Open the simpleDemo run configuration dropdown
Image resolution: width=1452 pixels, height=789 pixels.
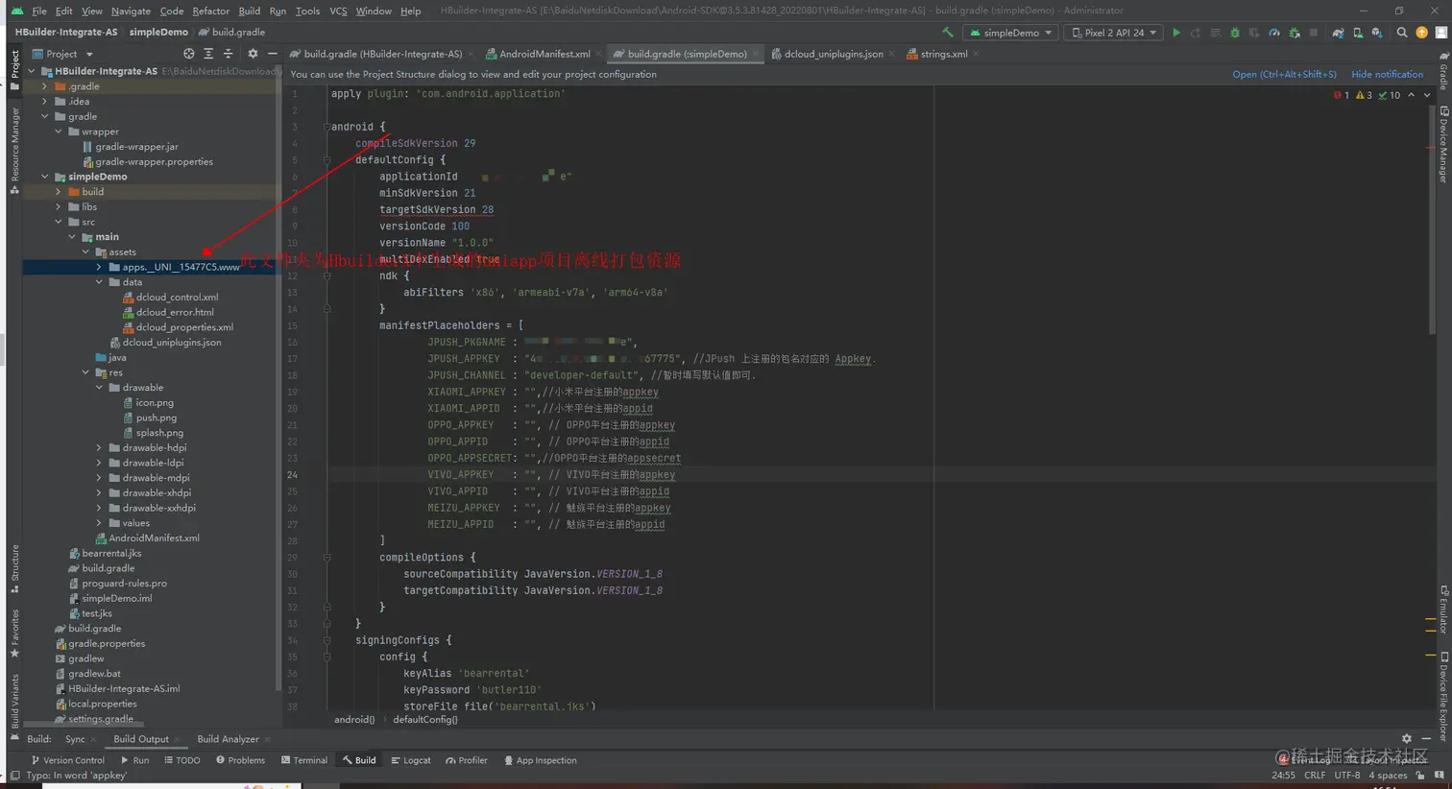coord(1011,33)
